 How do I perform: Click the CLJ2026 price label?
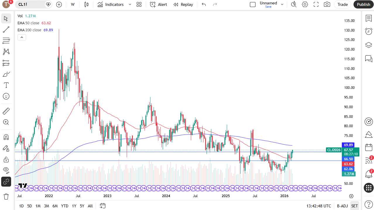coord(334,150)
